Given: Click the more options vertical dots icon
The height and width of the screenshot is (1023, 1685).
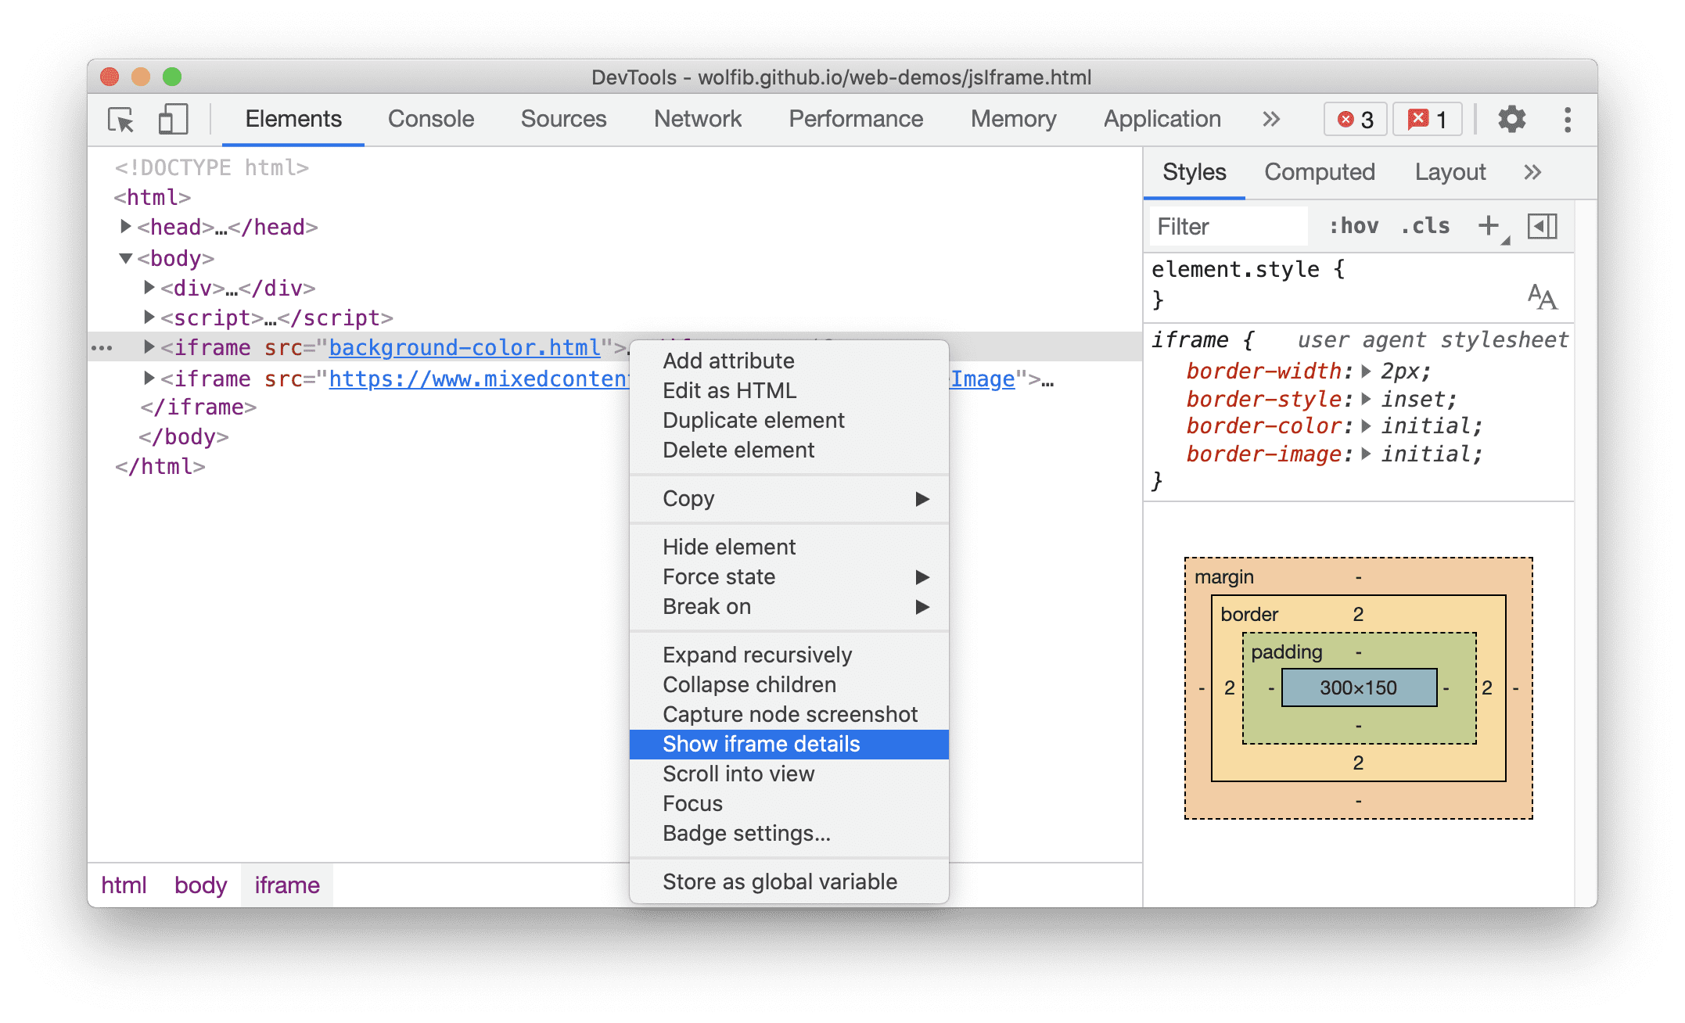Looking at the screenshot, I should [1567, 120].
